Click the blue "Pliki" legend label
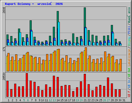132x103 pixels. coord(129,30)
